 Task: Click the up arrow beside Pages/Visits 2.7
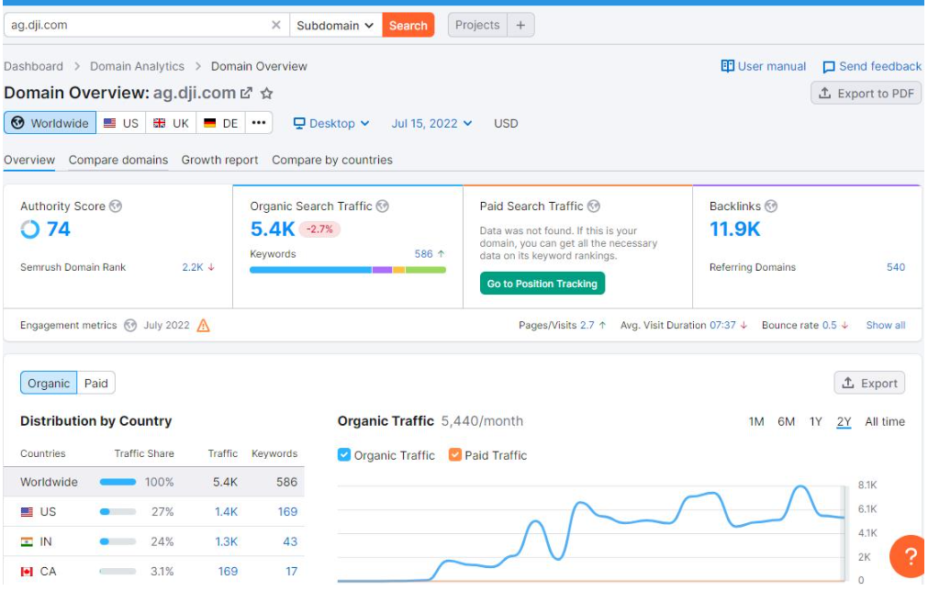(602, 325)
